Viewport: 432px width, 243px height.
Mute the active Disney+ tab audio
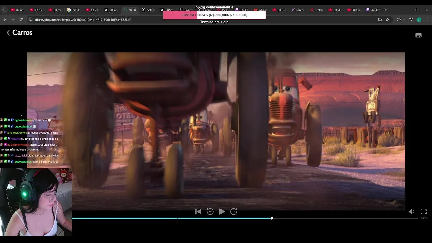[130, 10]
